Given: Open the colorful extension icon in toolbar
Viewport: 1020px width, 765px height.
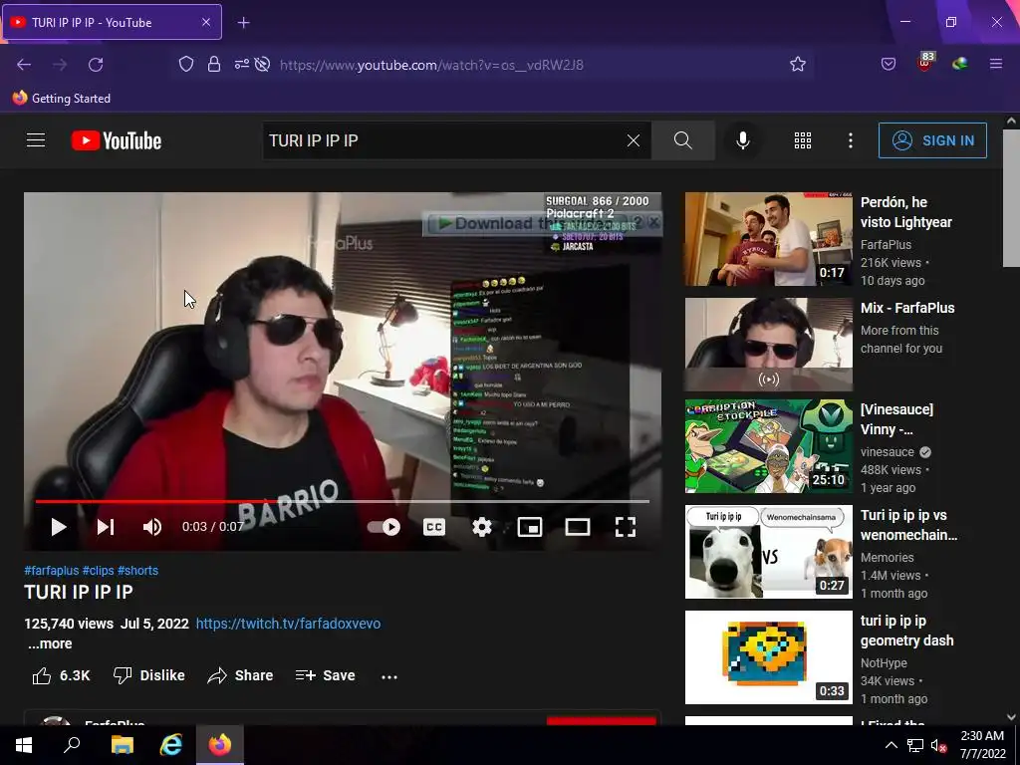Looking at the screenshot, I should click(x=960, y=64).
